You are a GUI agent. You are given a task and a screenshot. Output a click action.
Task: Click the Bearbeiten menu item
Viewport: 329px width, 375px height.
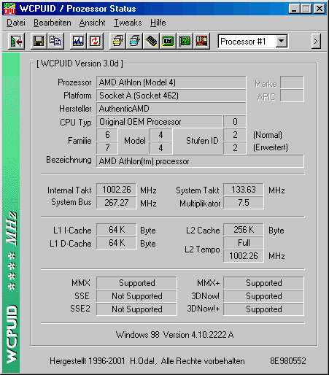[x=53, y=23]
